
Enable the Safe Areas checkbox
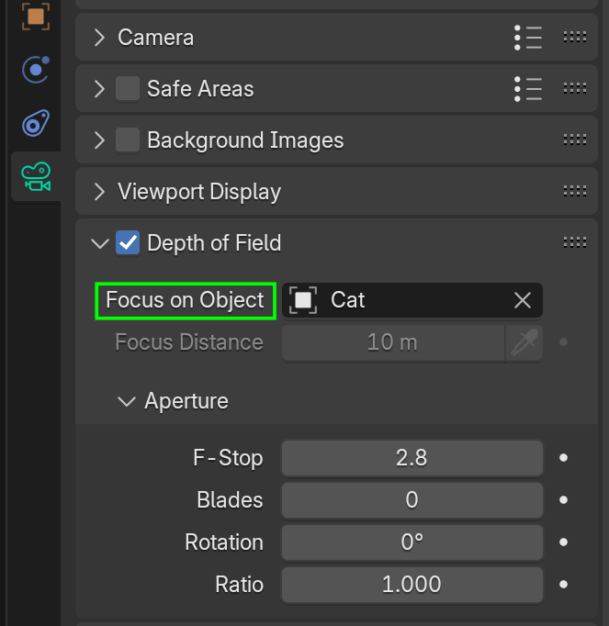point(128,89)
